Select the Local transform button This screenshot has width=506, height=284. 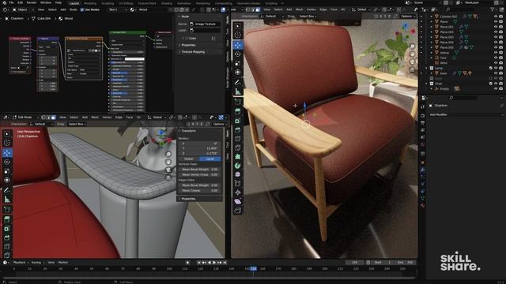[x=210, y=159]
